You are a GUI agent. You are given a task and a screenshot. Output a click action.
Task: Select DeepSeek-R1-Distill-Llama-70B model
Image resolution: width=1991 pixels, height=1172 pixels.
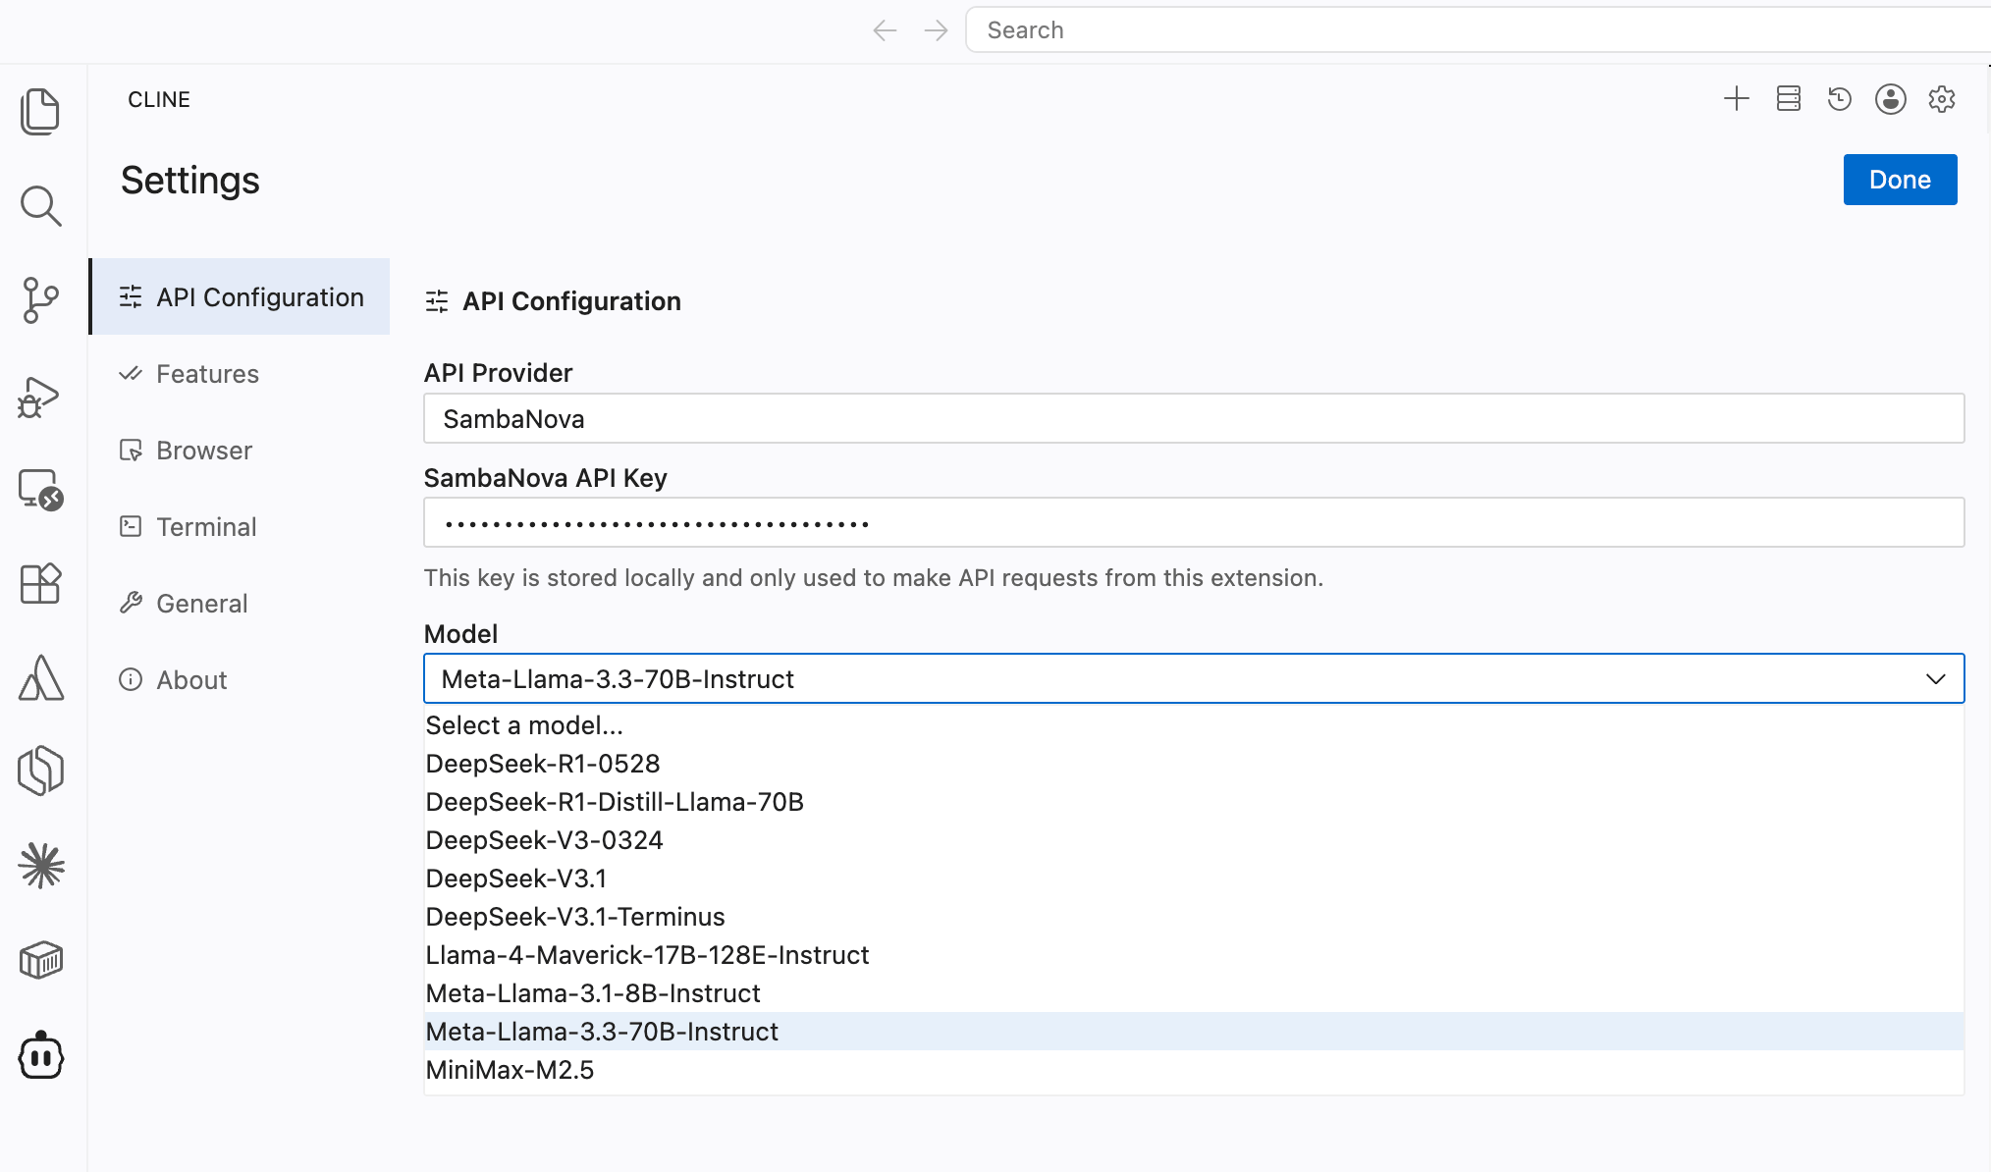1194,801
